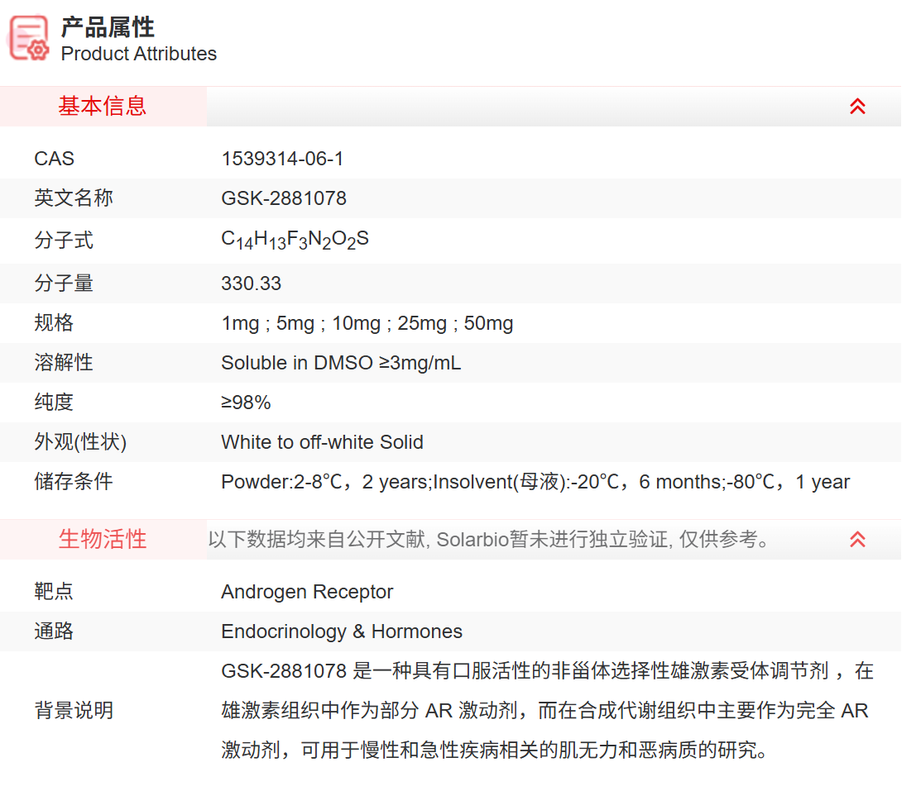Click the Product Attributes English subtitle

[139, 54]
